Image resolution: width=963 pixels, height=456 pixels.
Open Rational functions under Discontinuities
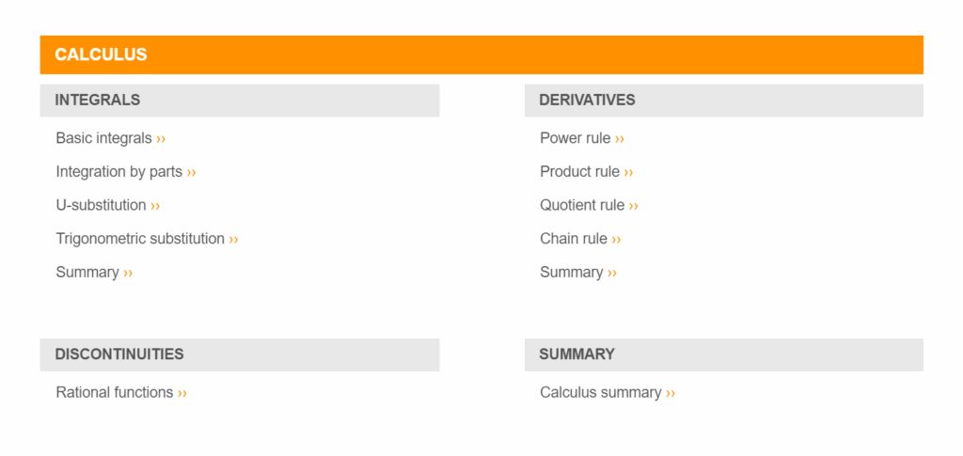pyautogui.click(x=115, y=392)
